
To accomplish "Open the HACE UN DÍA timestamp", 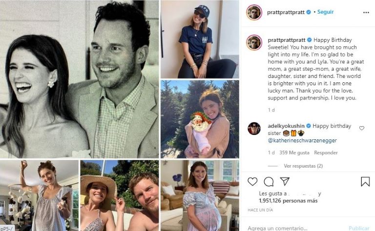I will (x=261, y=210).
